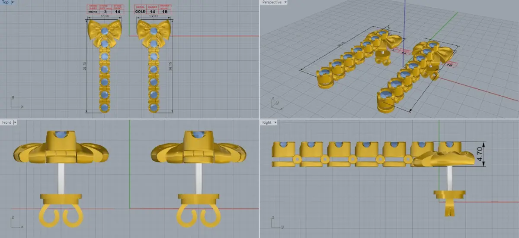Open the Top viewport dropdown arrow
The image size is (519, 238).
point(13,2)
